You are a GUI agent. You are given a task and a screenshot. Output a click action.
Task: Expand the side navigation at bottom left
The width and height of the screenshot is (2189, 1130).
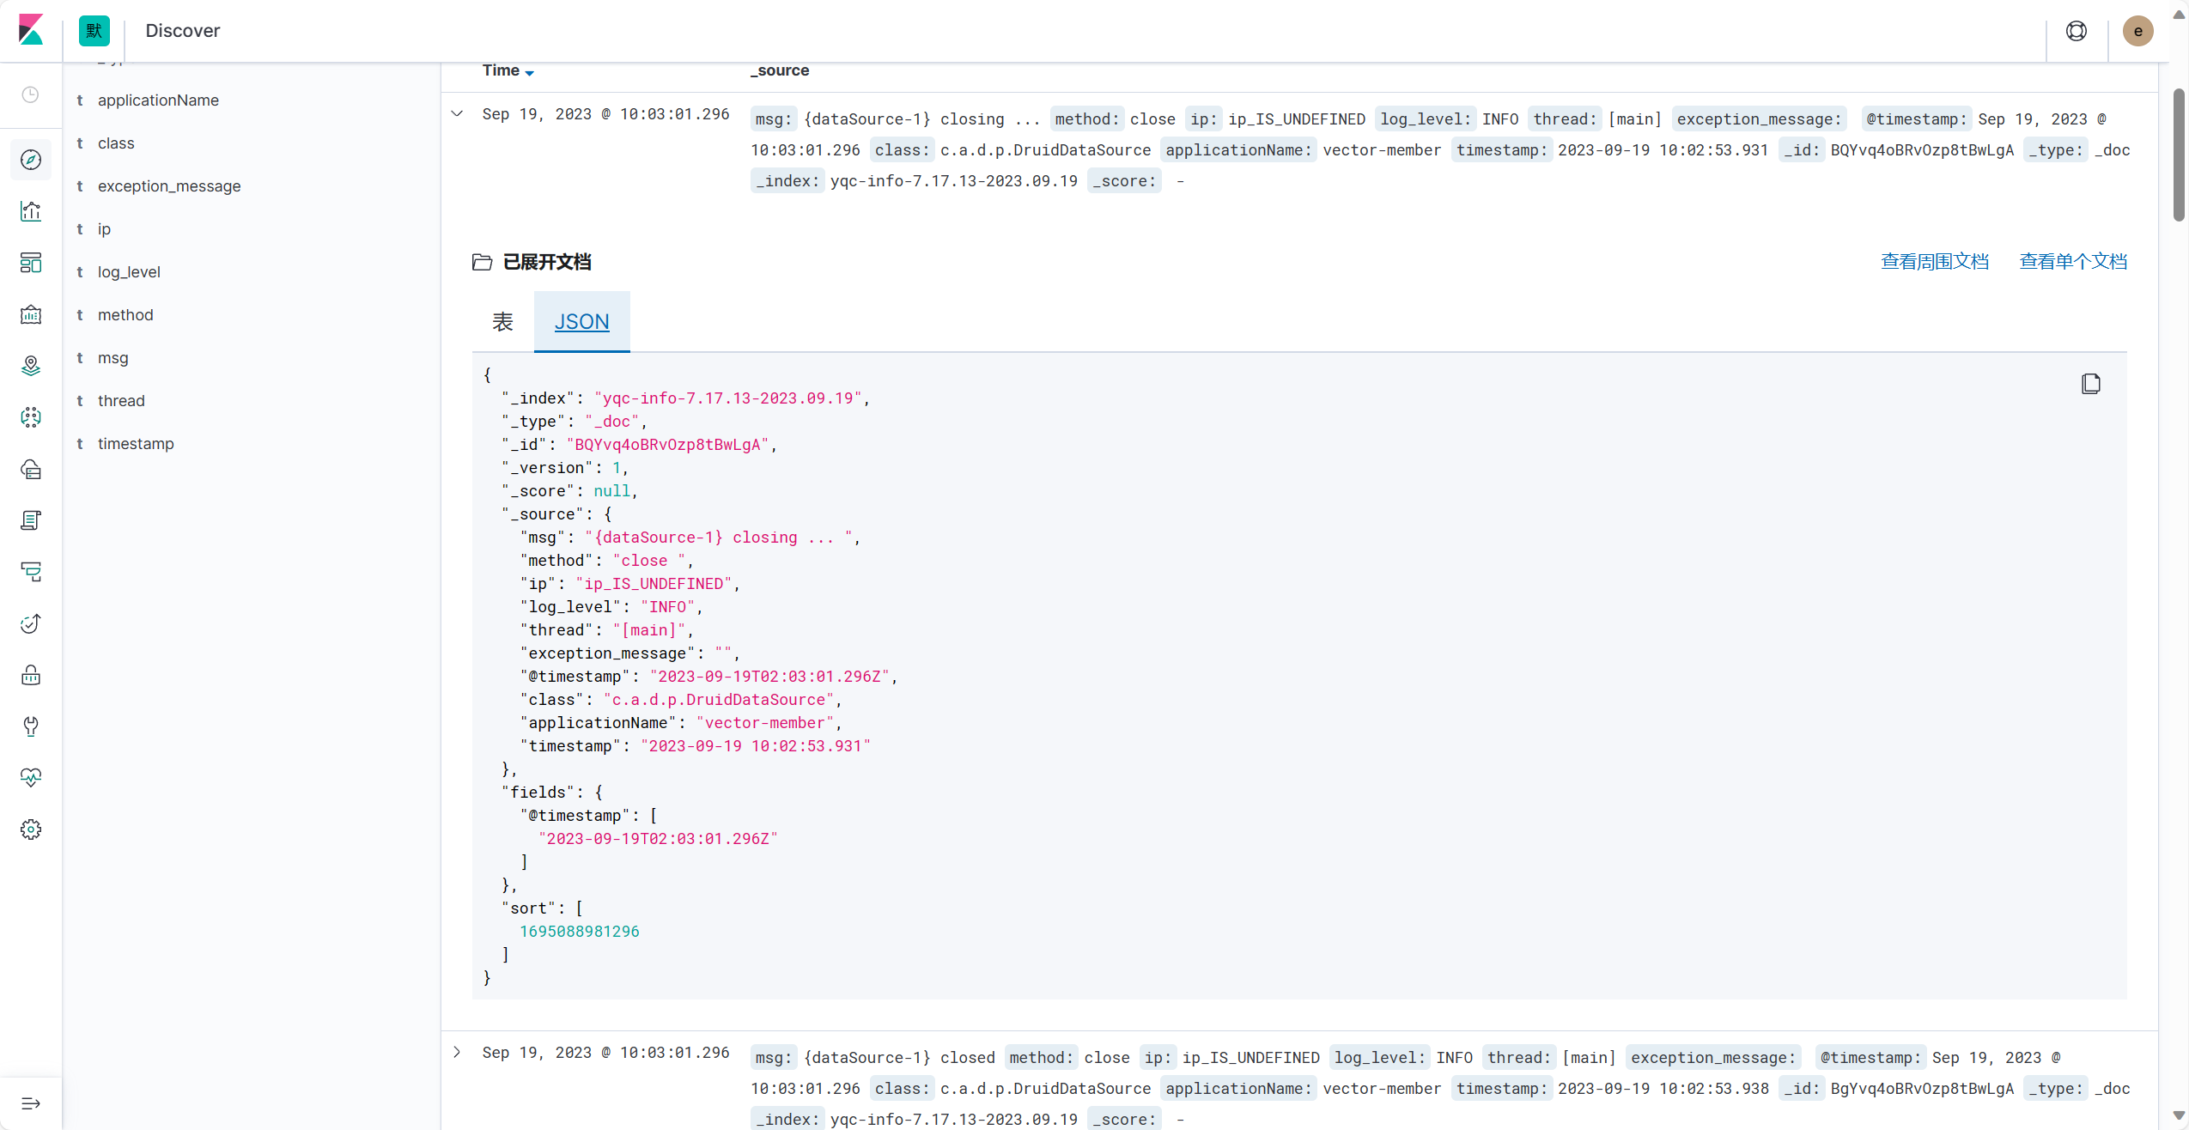(x=31, y=1103)
